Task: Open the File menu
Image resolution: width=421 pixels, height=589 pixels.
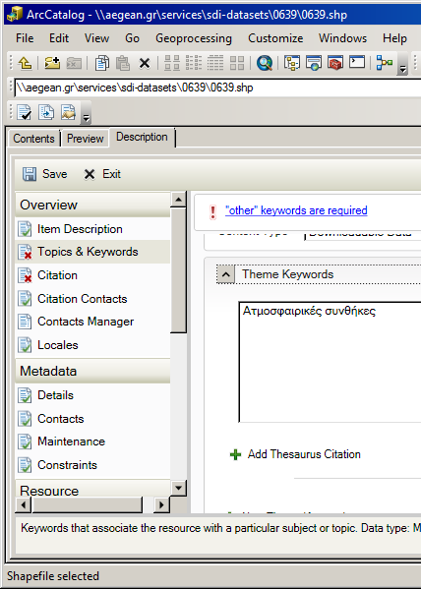Action: (x=25, y=38)
